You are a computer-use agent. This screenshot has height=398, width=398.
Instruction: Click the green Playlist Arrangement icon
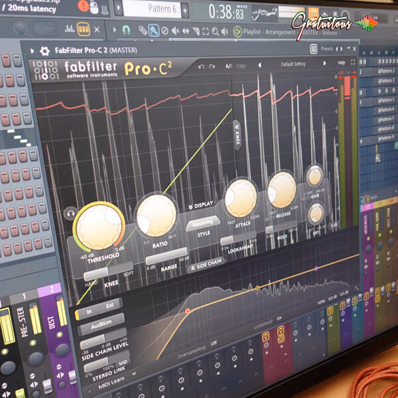(x=237, y=31)
